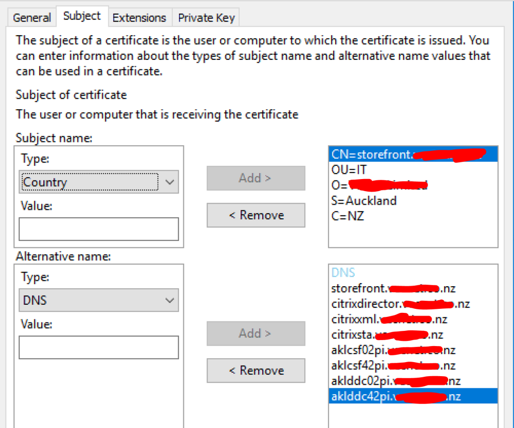Select the C=NZ subject entry
The image size is (514, 428).
[x=344, y=216]
